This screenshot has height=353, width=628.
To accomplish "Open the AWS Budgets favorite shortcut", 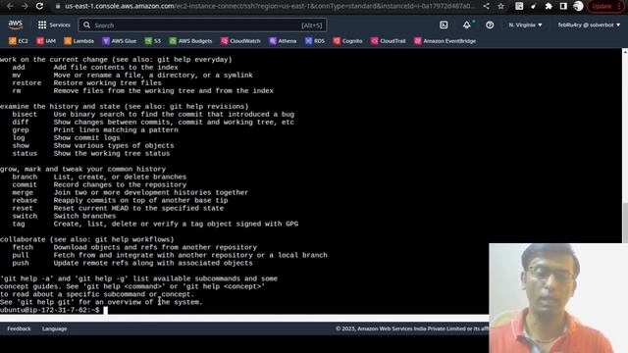I will click(x=190, y=41).
